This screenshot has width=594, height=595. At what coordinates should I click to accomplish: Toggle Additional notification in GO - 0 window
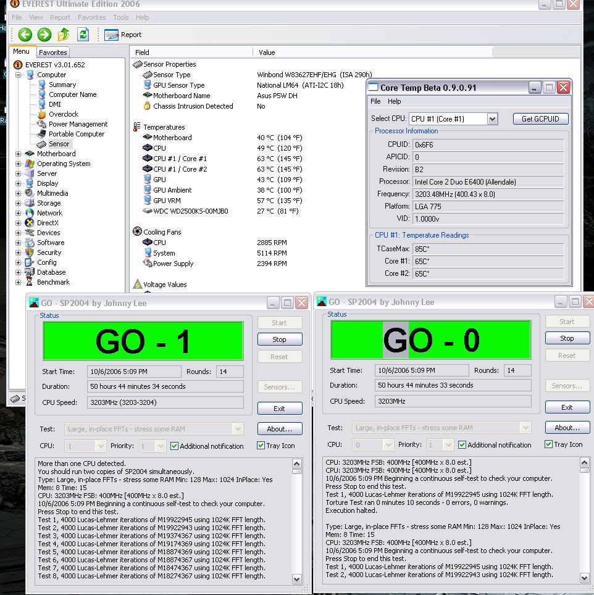pyautogui.click(x=462, y=445)
